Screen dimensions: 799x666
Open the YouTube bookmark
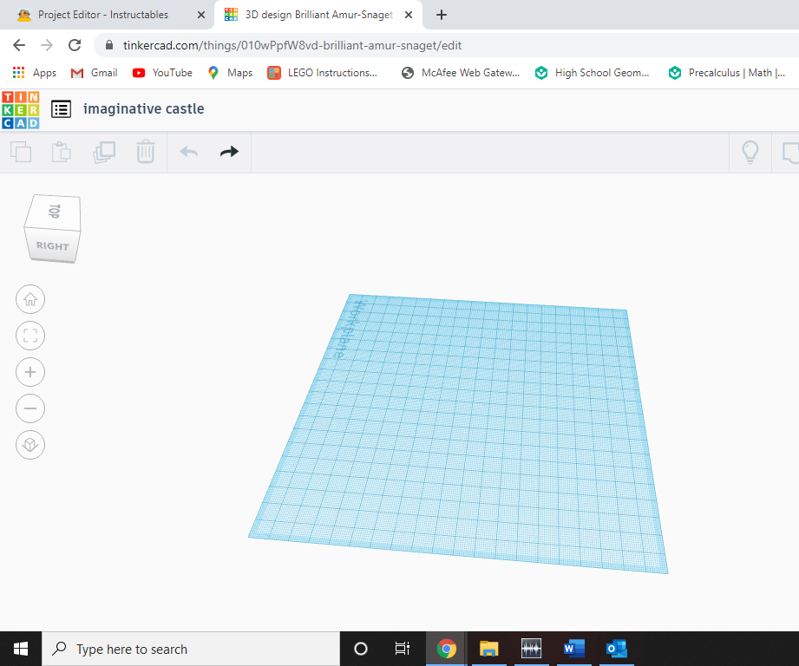[x=162, y=73]
